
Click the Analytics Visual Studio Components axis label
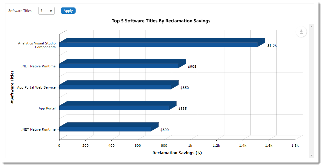tap(37, 45)
